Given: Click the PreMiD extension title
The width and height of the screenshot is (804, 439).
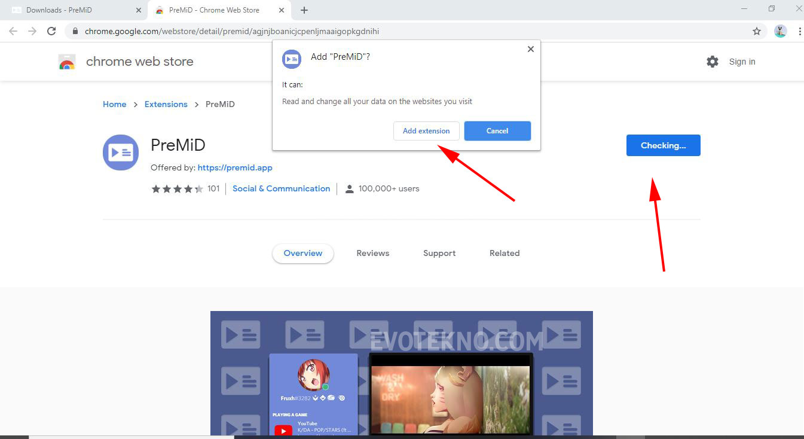Looking at the screenshot, I should pos(178,145).
